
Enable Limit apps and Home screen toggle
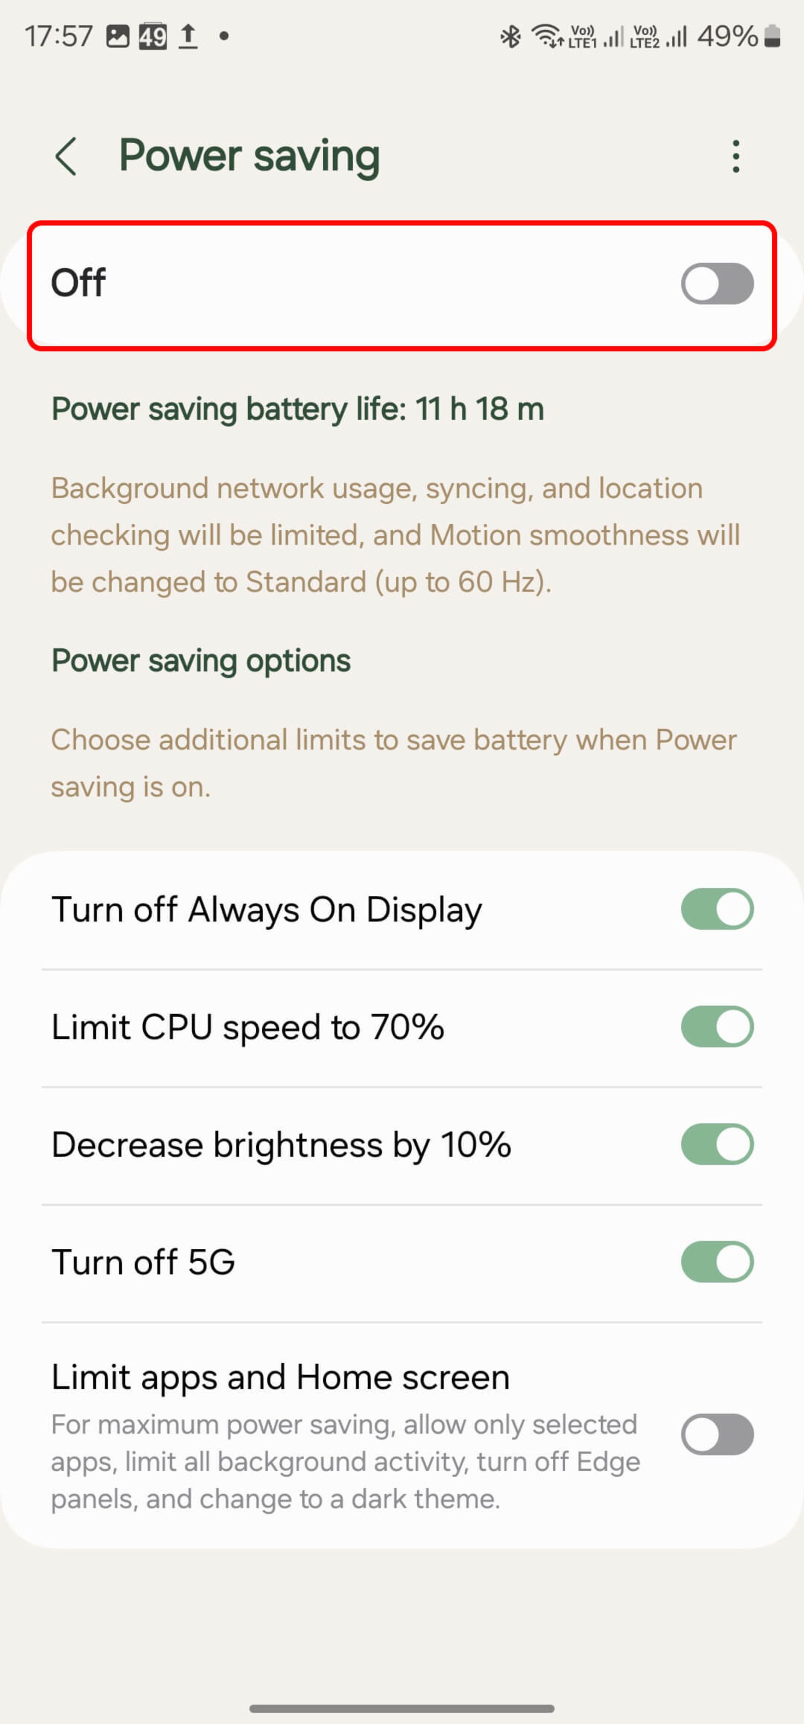pyautogui.click(x=717, y=1434)
